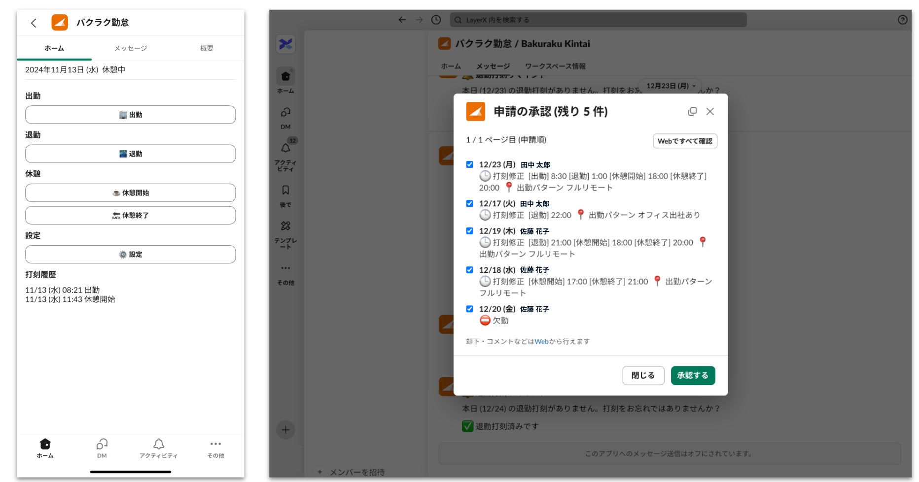
Task: Uncheck the 12/20 (金) 佐藤 花子 absence request
Action: pos(469,309)
